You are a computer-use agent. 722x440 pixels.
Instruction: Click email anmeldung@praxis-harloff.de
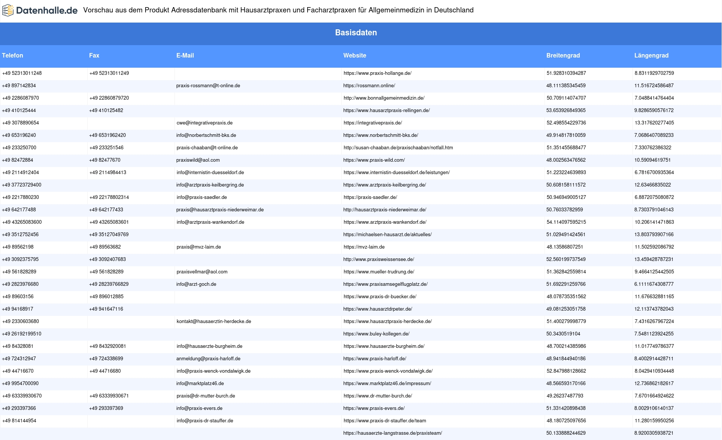coord(208,359)
